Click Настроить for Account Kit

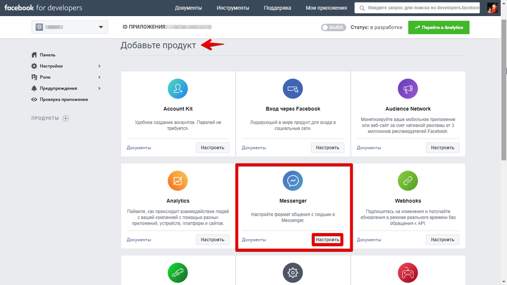(213, 148)
